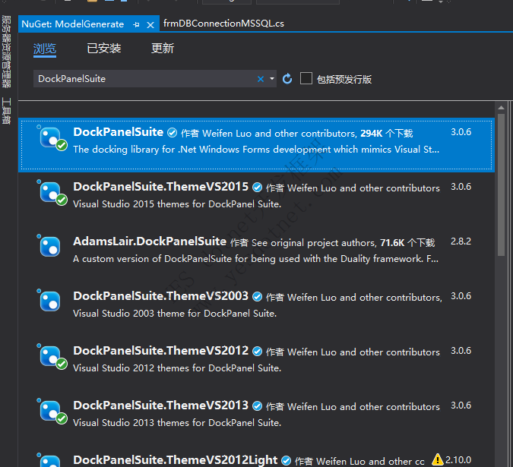The image size is (513, 467).
Task: Click the AdamsLair.DockPanelSuite package icon
Action: [49, 247]
